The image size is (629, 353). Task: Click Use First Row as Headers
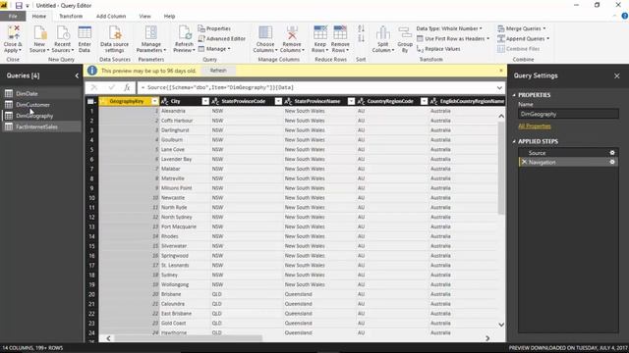[x=453, y=39]
